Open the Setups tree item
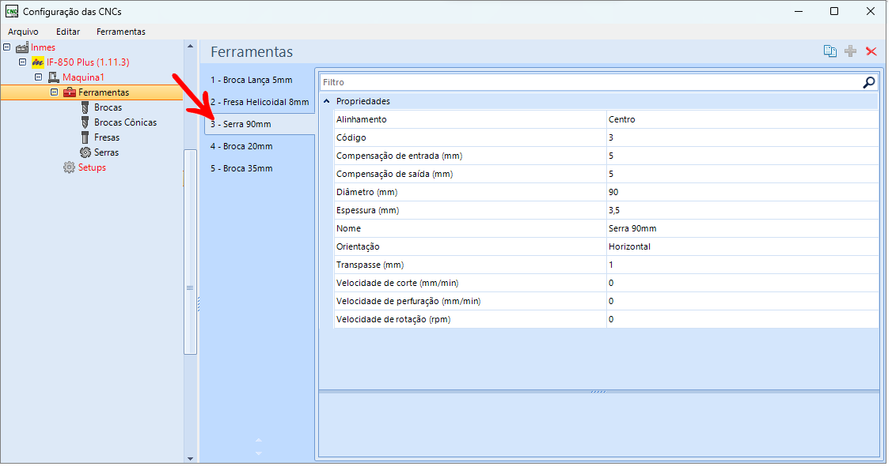Screen dimensions: 892x470 92,167
